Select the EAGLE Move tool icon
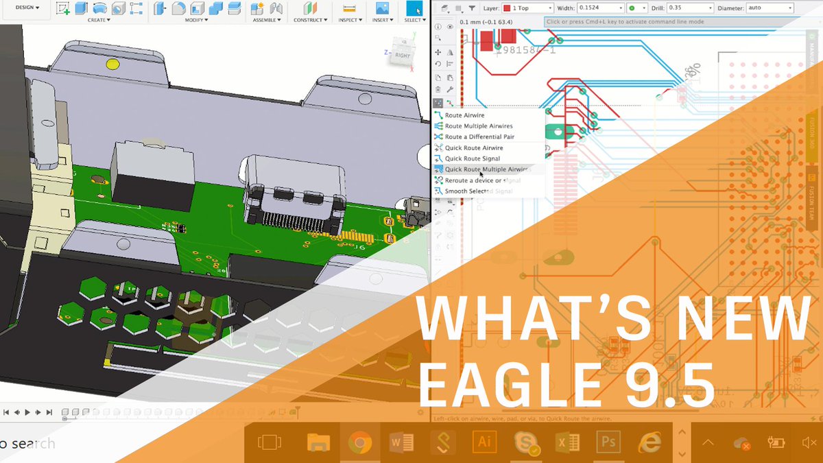 coord(438,52)
